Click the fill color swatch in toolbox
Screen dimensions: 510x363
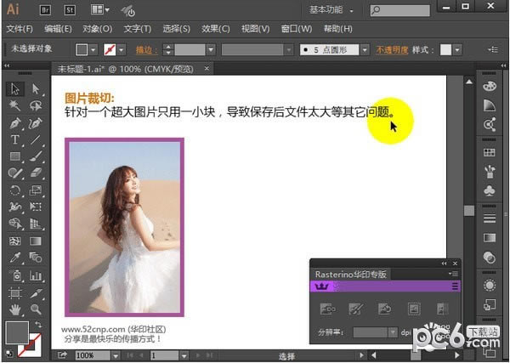[17, 332]
